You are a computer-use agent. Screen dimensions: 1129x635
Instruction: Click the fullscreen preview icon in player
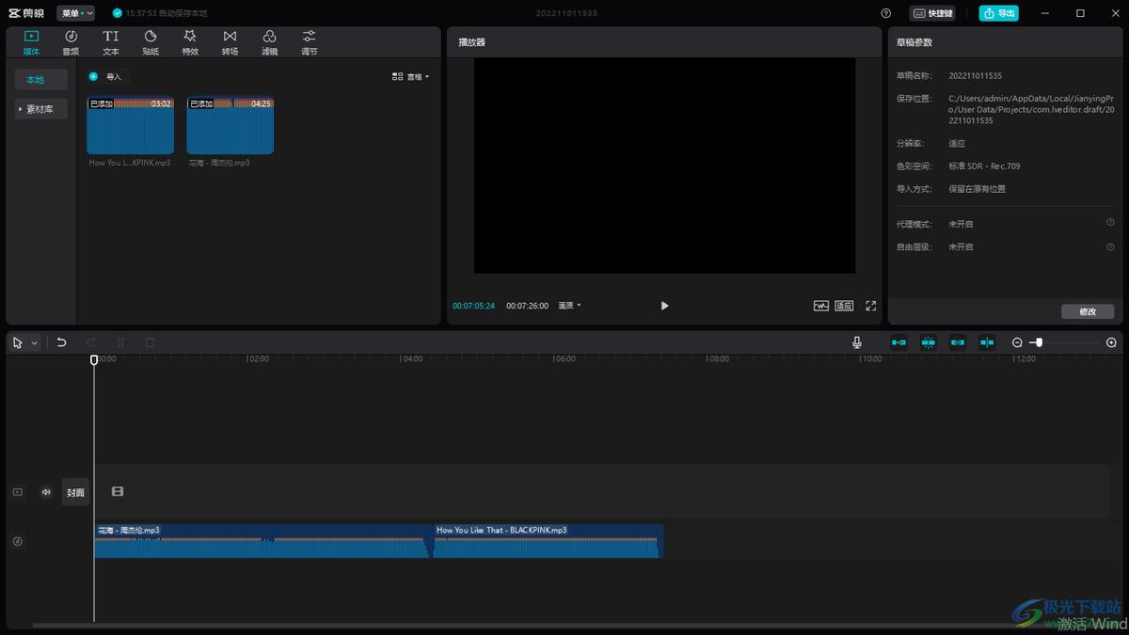point(870,306)
